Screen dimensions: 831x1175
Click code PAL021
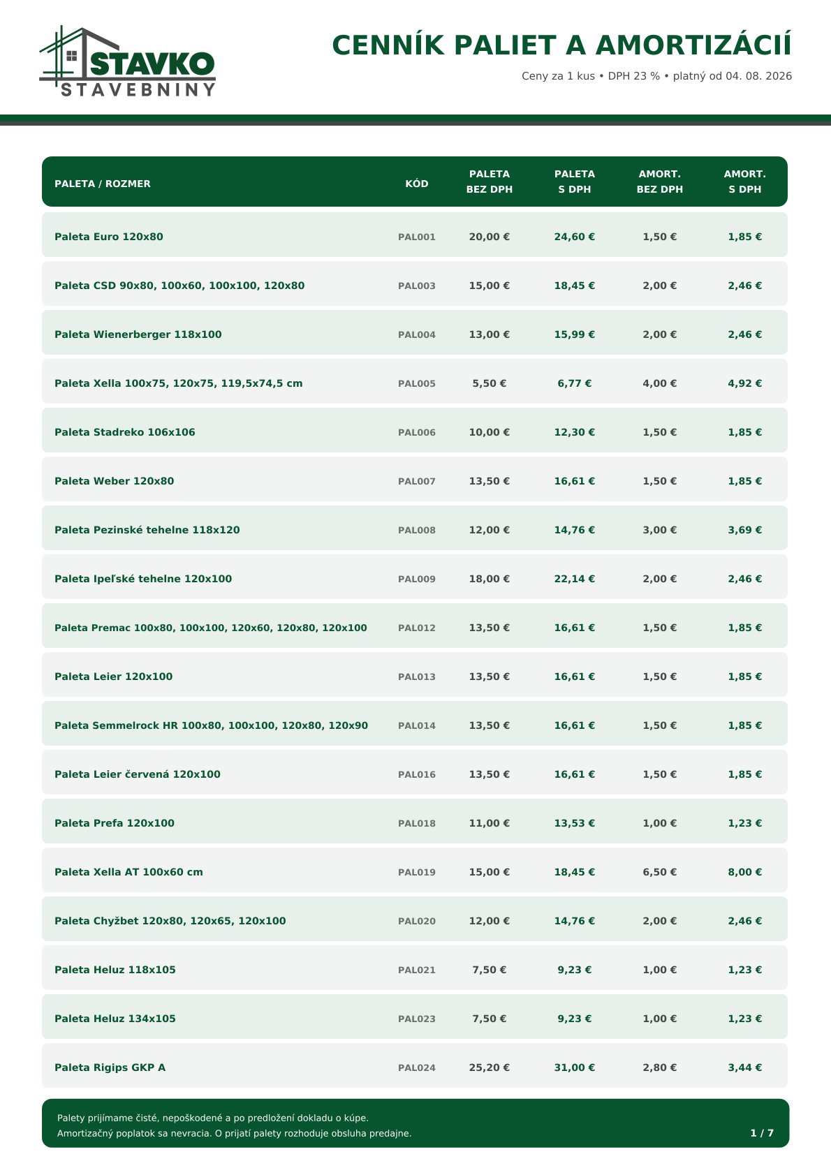[x=417, y=970]
